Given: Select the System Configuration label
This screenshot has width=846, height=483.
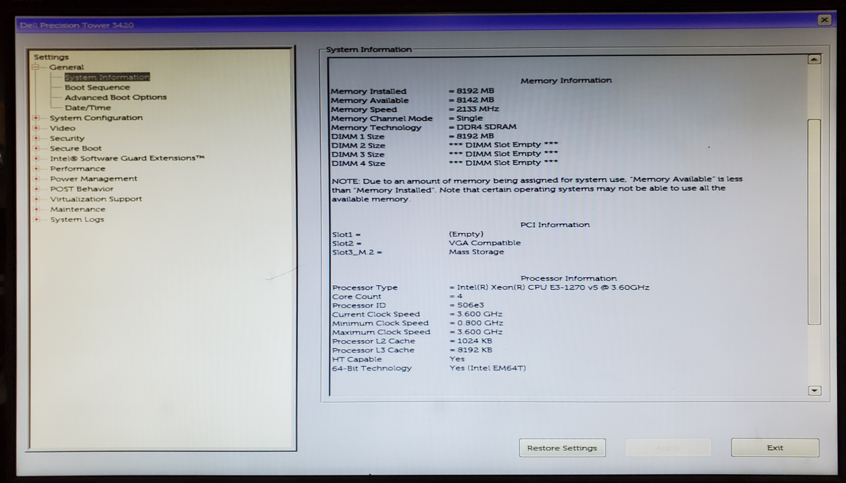Looking at the screenshot, I should pos(96,118).
